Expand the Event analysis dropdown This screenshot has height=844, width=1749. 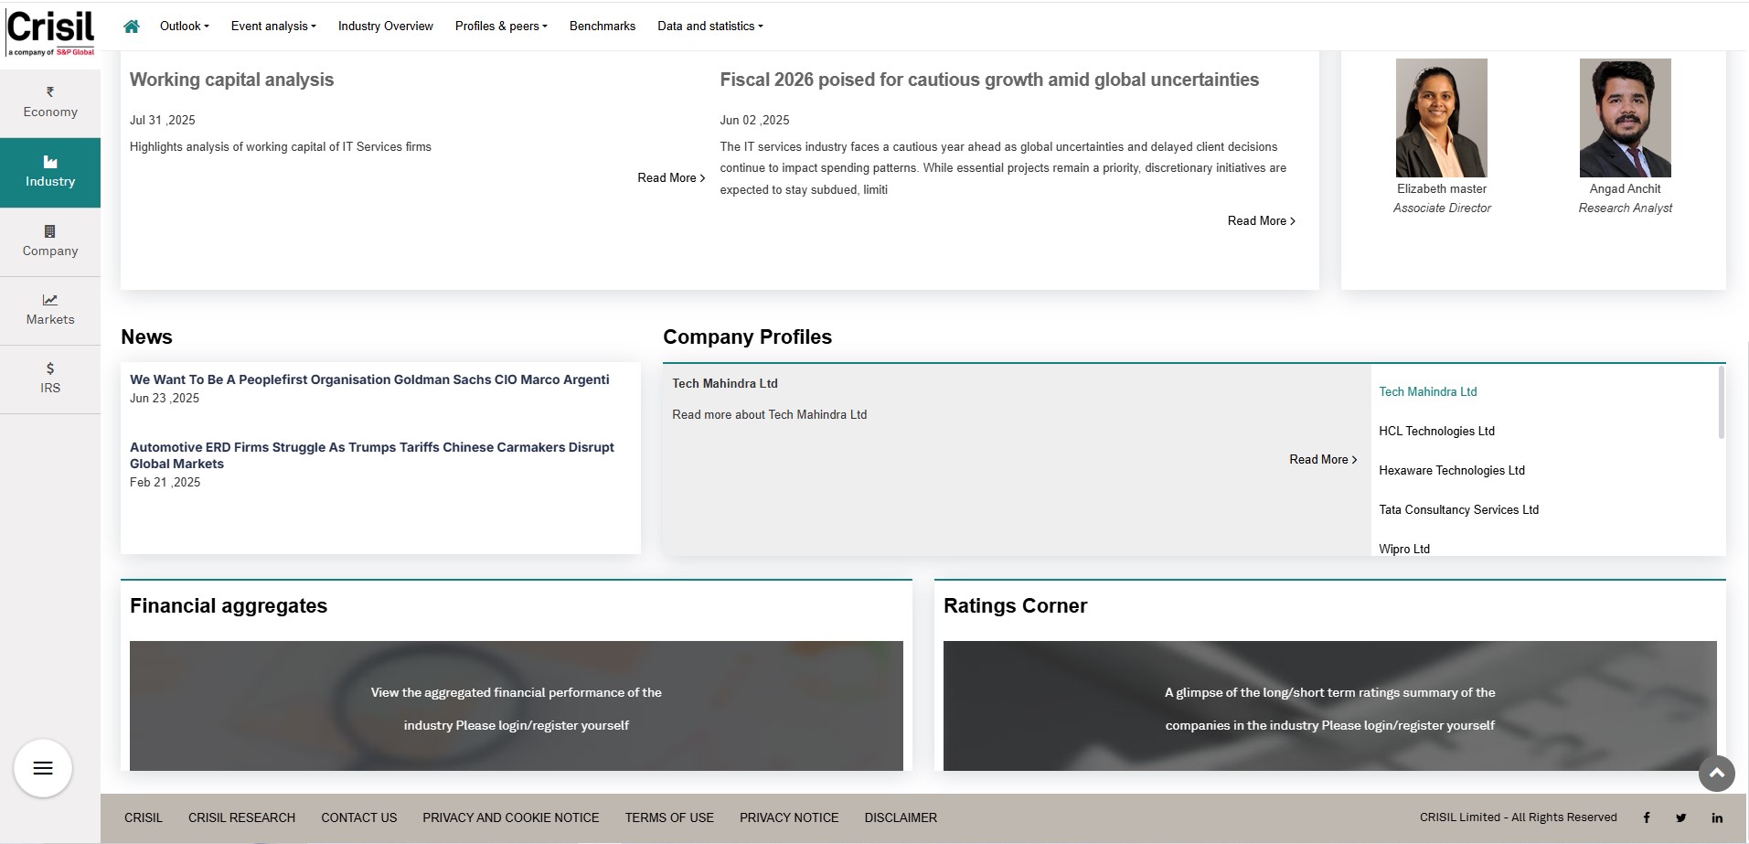[x=273, y=27]
